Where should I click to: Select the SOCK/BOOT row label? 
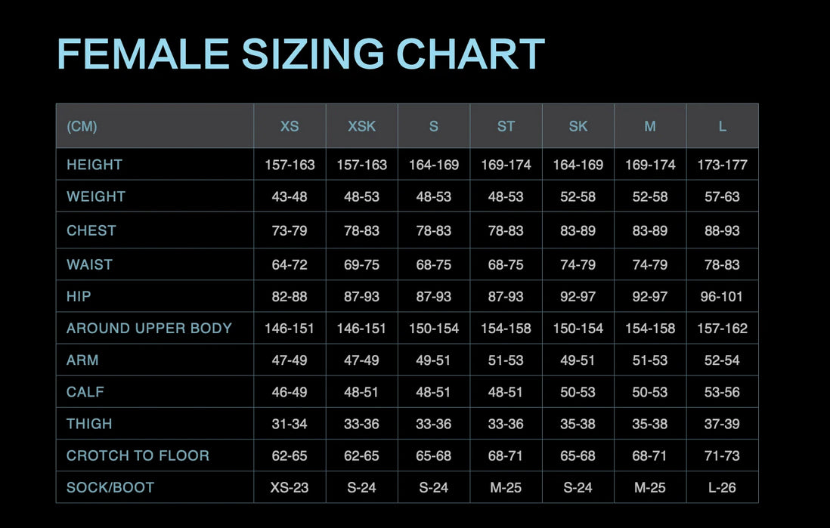pos(110,487)
